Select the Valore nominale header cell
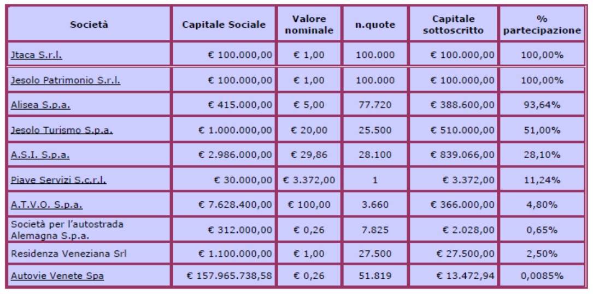 309,25
